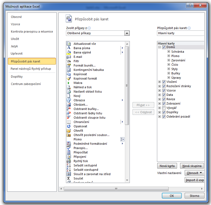Click the horizontal scrollbar thumb

pyautogui.click(x=116, y=189)
